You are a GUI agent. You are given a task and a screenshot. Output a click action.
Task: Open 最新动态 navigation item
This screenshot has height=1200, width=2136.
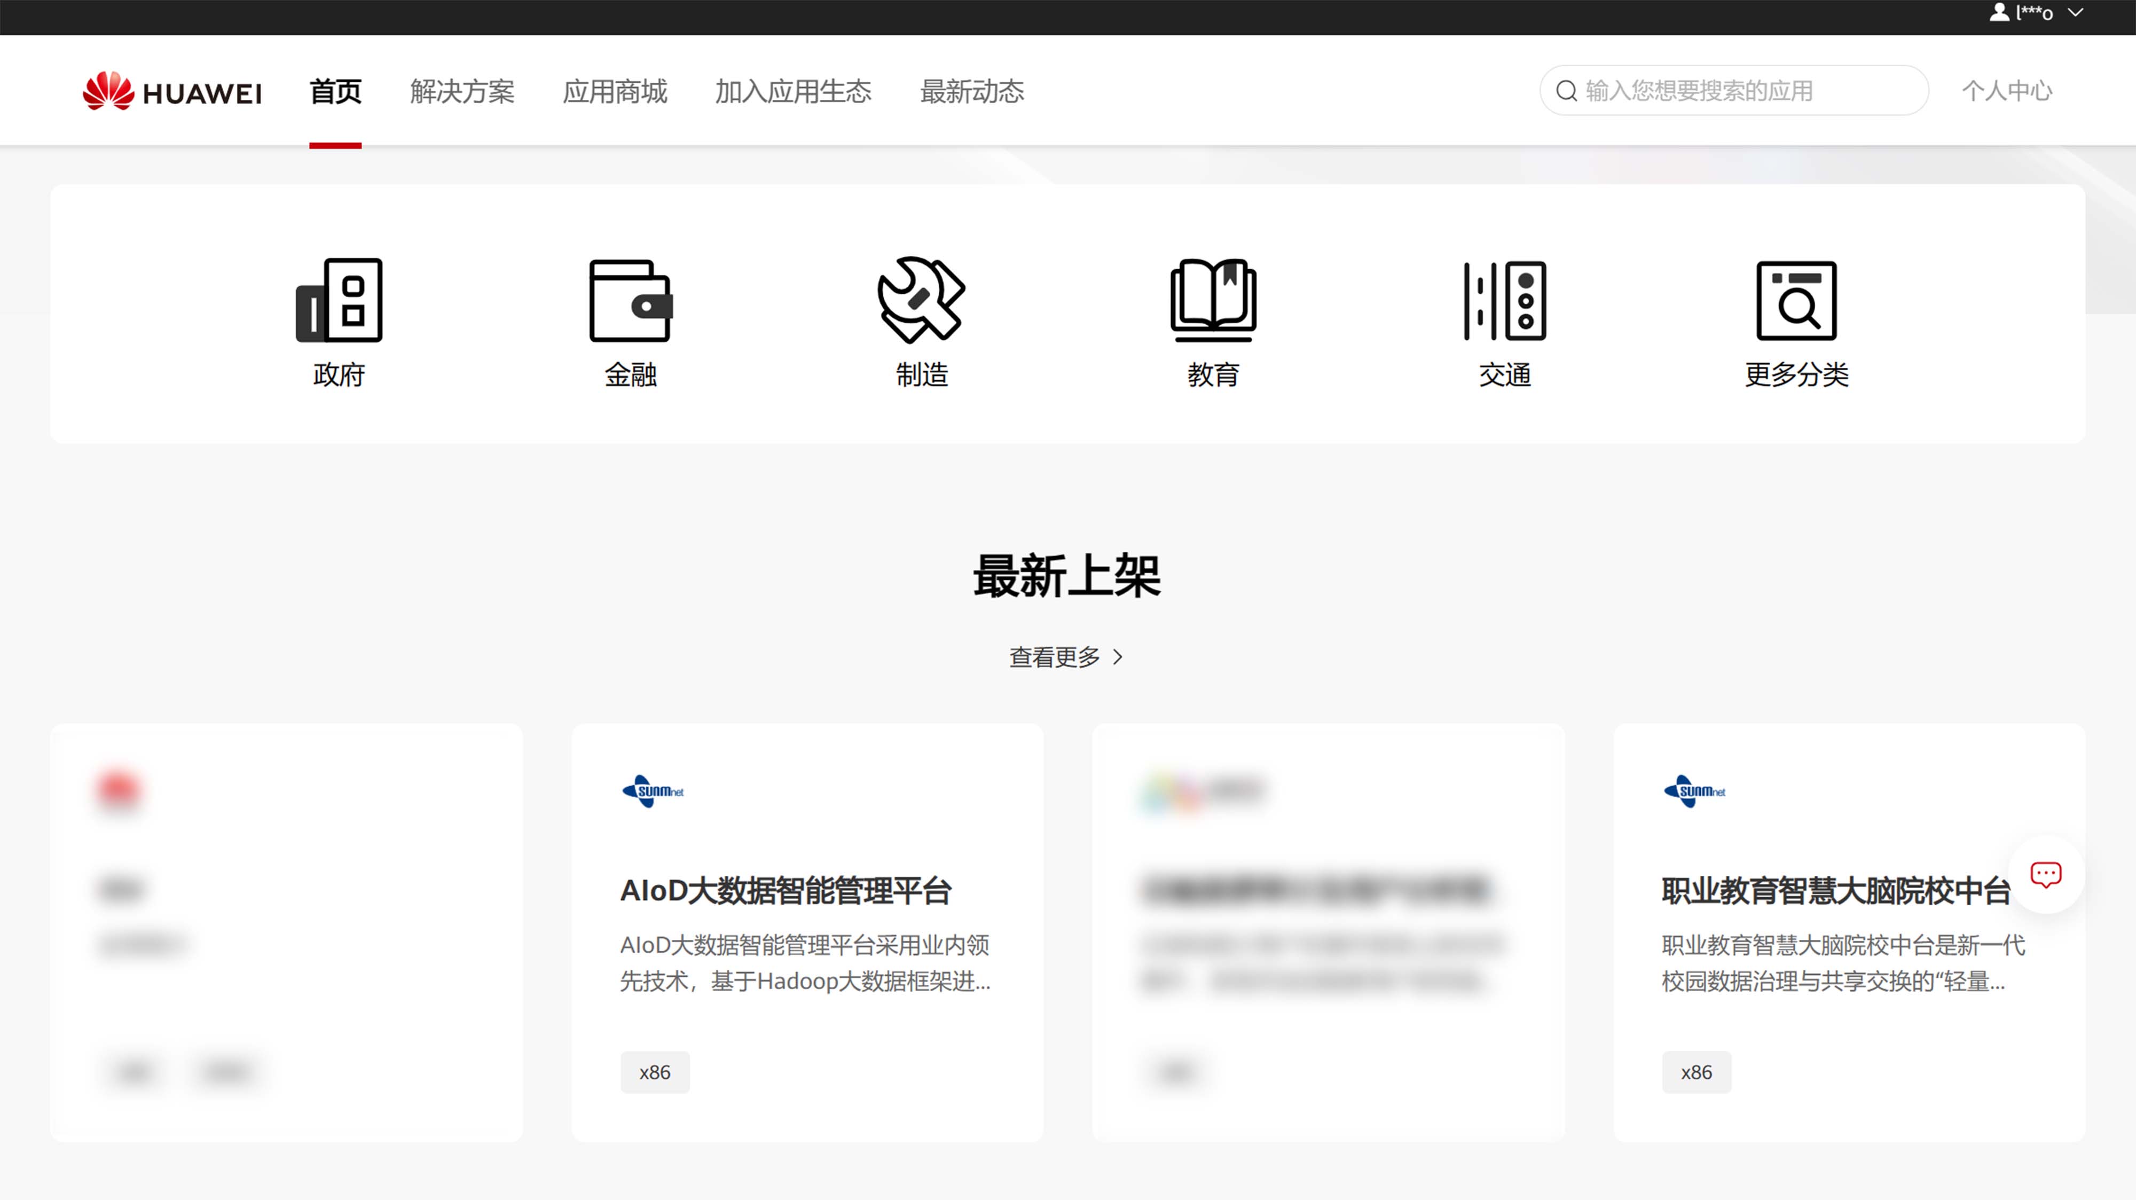tap(972, 91)
